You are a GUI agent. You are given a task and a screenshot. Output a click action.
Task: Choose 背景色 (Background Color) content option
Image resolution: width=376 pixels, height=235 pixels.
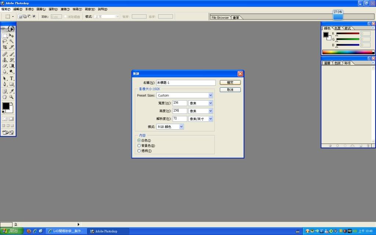(x=139, y=145)
